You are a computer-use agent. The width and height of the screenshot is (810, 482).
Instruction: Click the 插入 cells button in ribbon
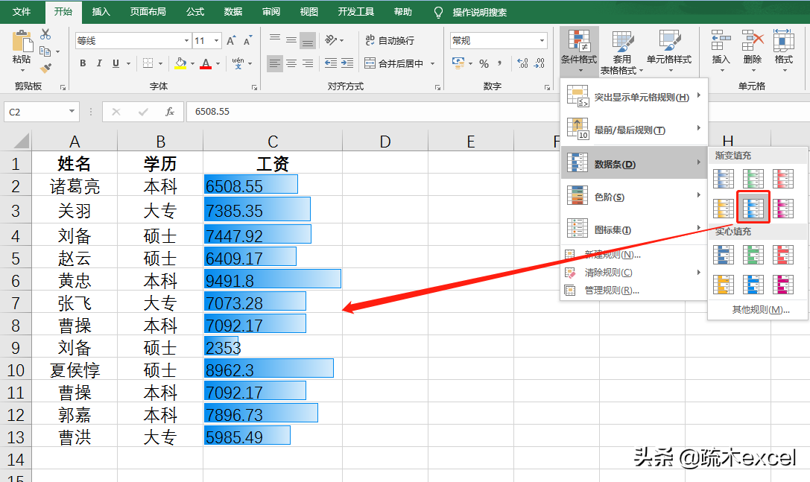pos(721,50)
